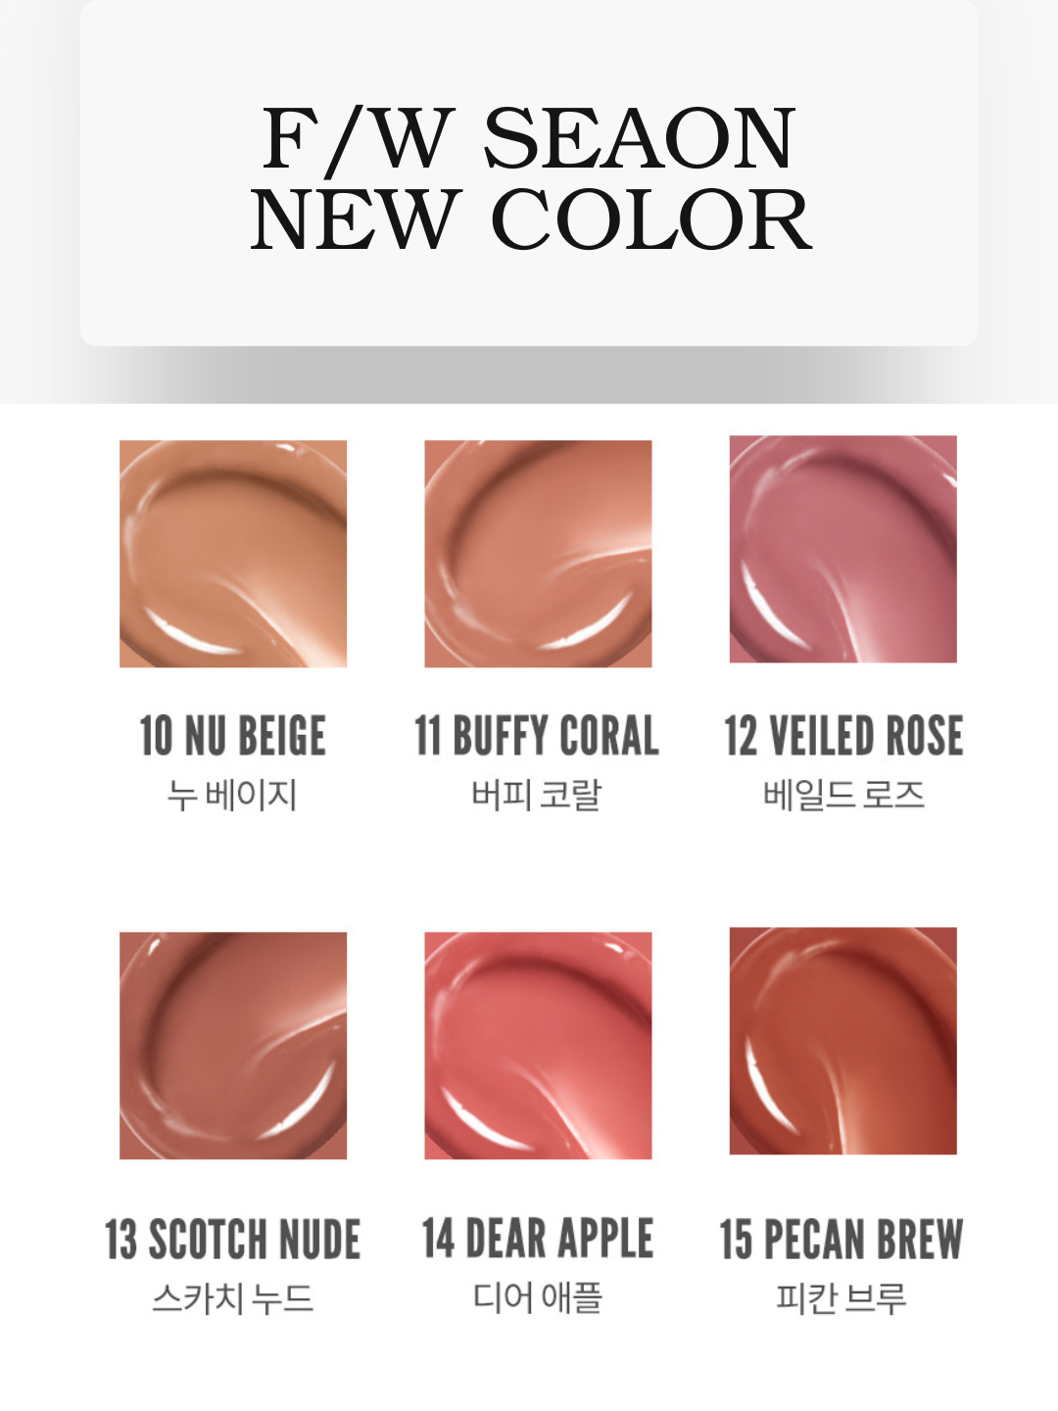Screen dimensions: 1058x1411
Task: Click the '13 SCOTCH NUDE' label text
Action: (x=233, y=1239)
